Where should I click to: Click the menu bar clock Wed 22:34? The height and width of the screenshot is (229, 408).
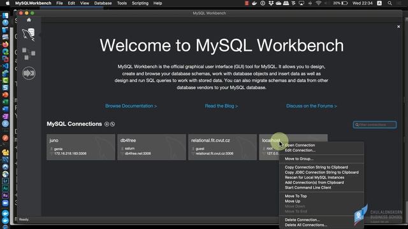click(362, 3)
